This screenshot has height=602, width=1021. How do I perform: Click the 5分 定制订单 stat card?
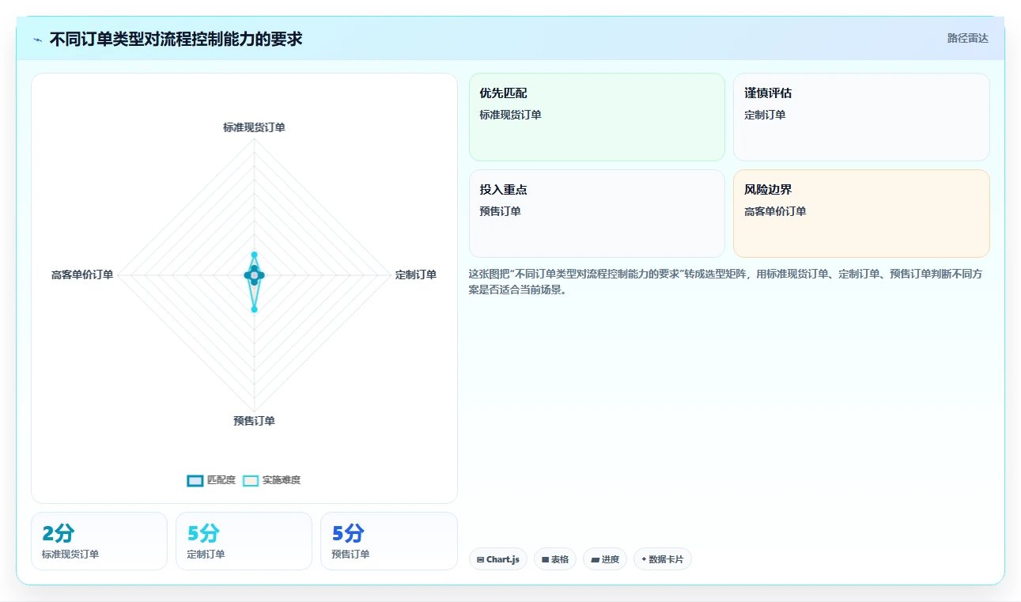(244, 541)
